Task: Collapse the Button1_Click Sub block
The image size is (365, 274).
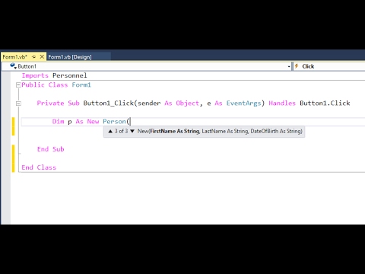Action: [x=18, y=104]
